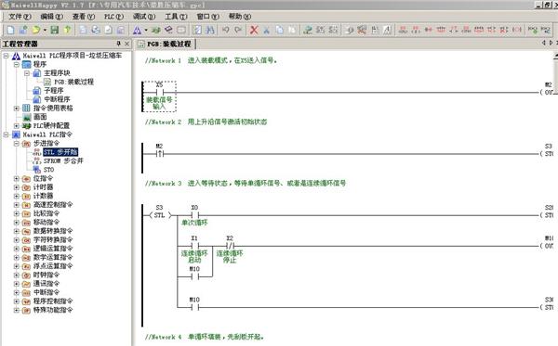Pin the 工程管理器 panel
This screenshot has height=346, width=558.
pos(118,44)
